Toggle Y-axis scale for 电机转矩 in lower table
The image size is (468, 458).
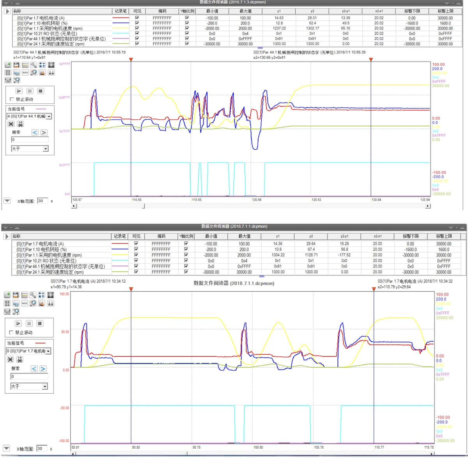(x=186, y=249)
